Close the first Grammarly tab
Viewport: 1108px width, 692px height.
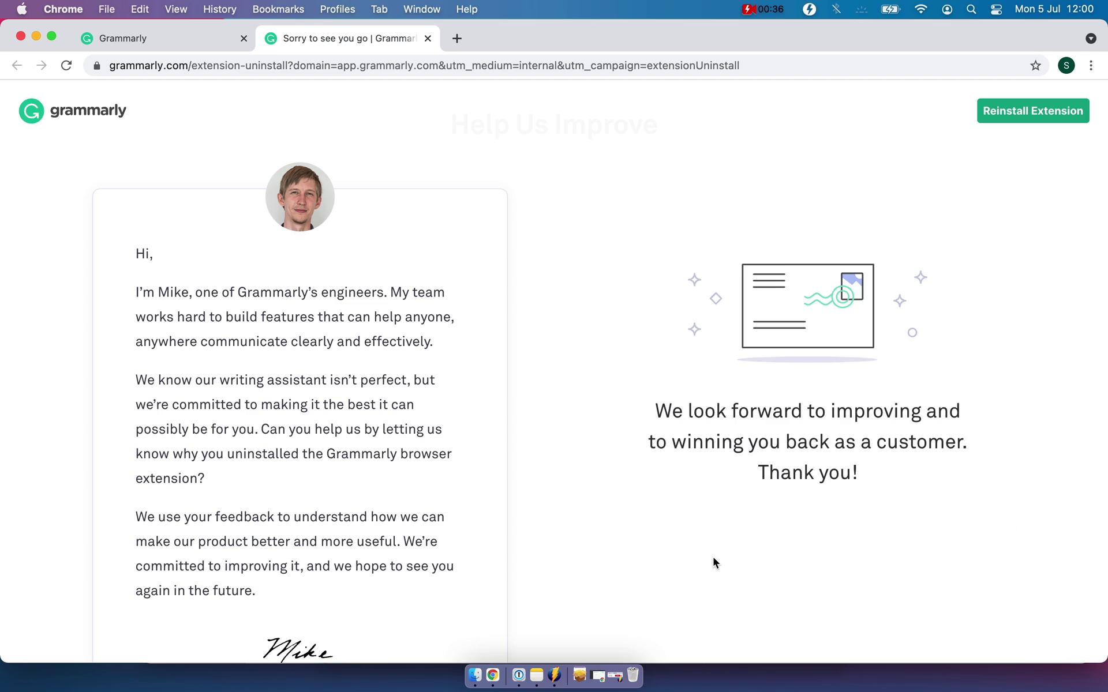pos(244,39)
